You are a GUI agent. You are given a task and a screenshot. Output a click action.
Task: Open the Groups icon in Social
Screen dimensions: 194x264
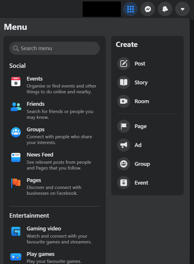point(16,132)
